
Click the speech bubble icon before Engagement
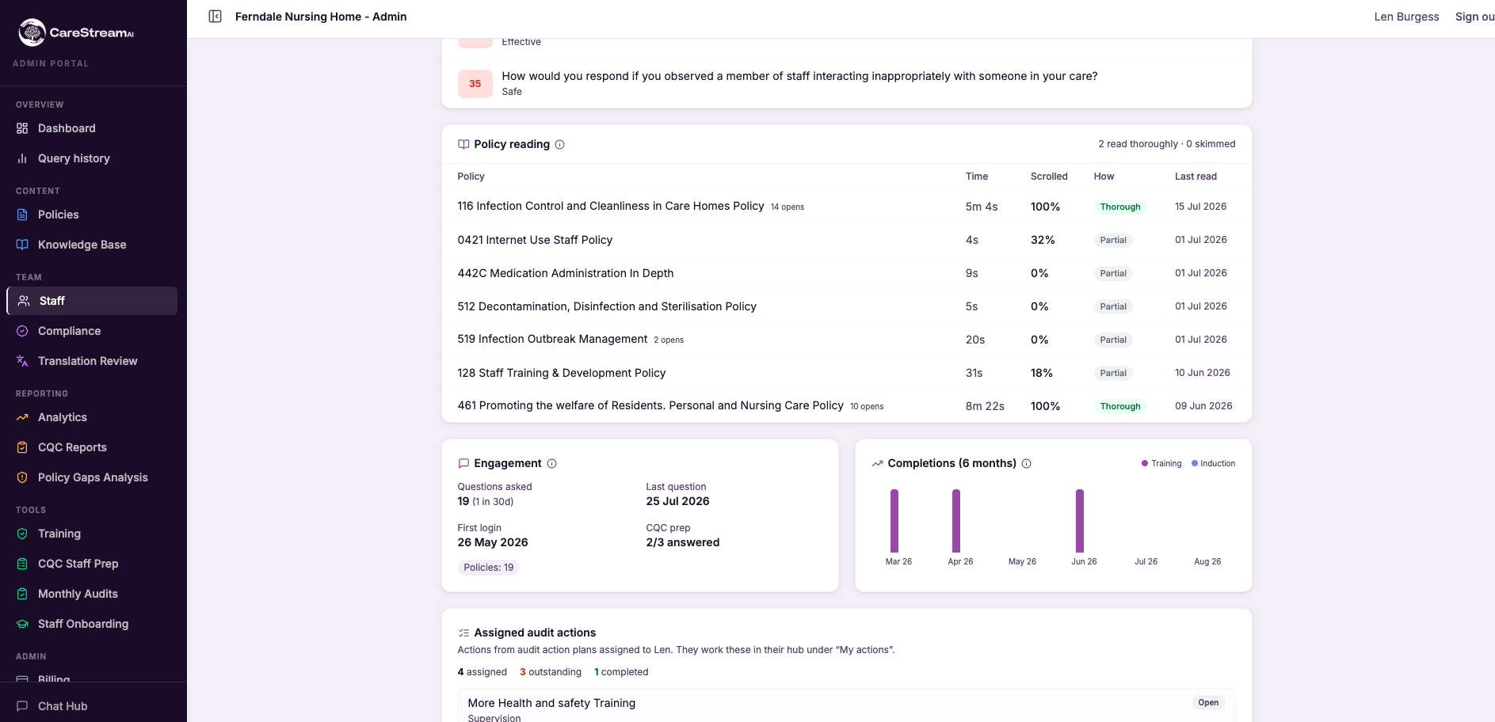tap(463, 464)
